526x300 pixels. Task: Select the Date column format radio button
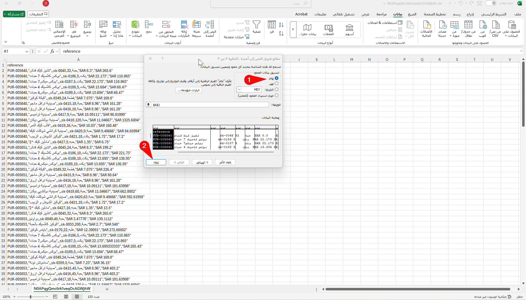coord(276,89)
